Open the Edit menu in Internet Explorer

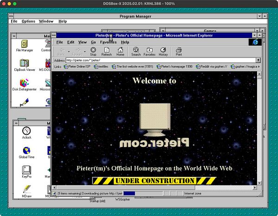point(70,42)
